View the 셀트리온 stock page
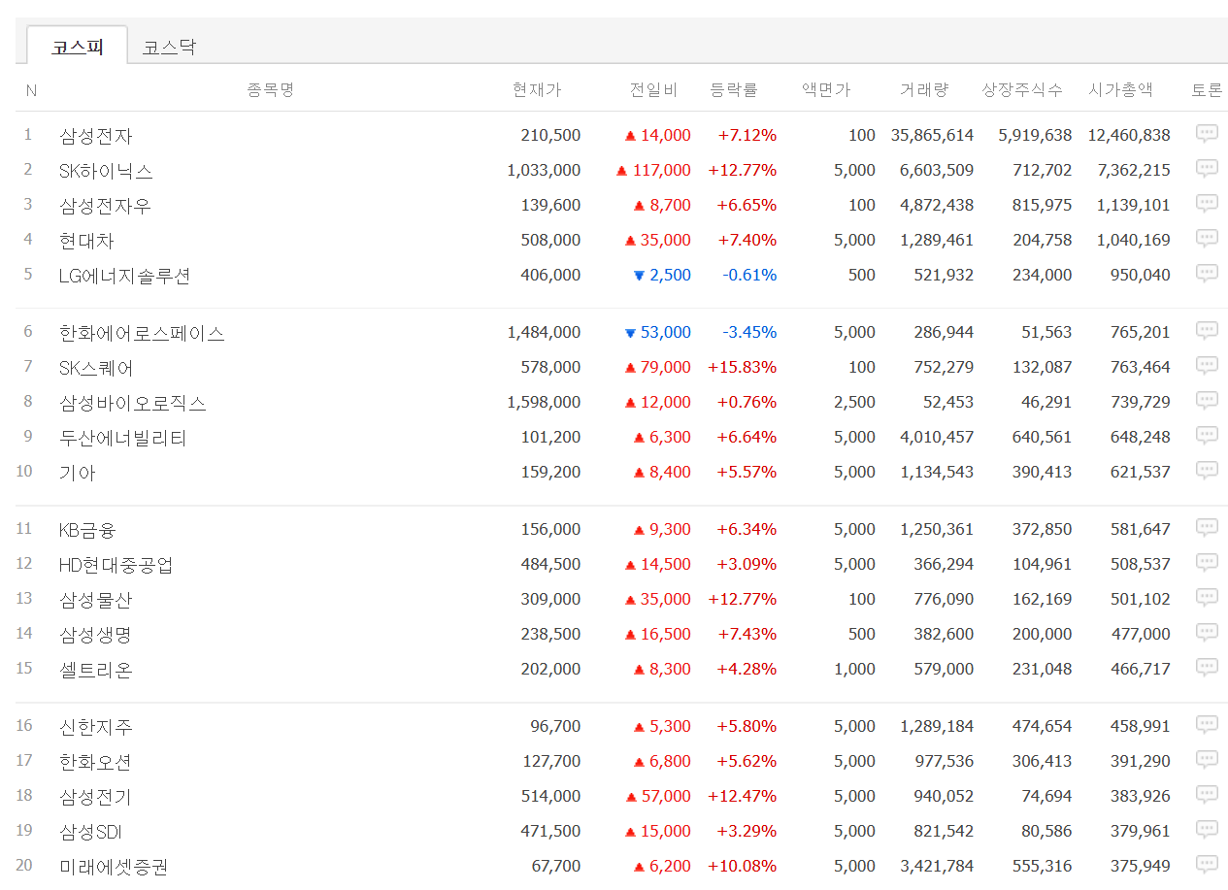The height and width of the screenshot is (890, 1228). tap(95, 670)
